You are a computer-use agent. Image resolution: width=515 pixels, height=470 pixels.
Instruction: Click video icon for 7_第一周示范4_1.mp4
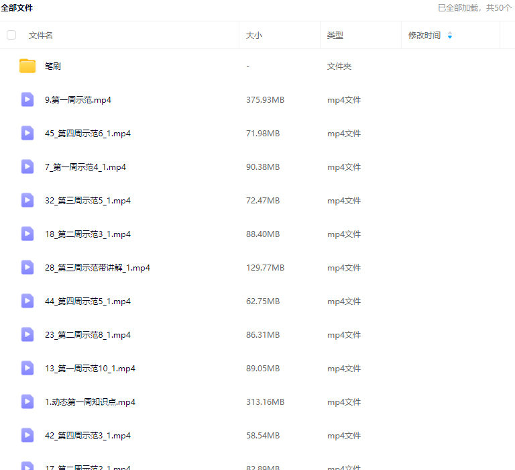point(27,167)
